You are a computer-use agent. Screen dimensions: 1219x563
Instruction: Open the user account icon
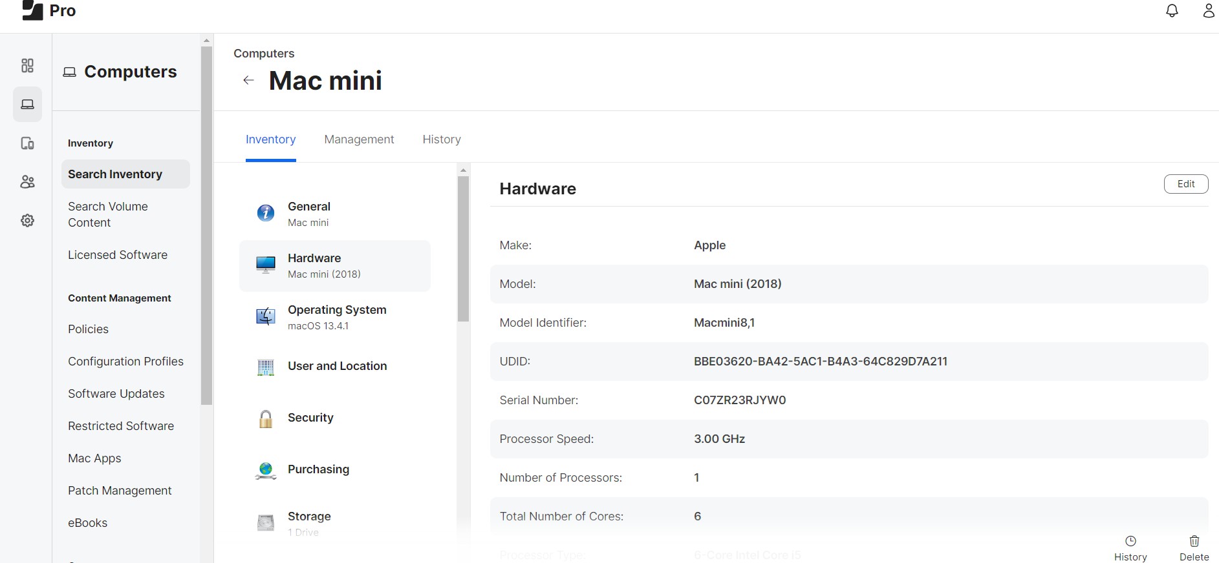(x=1208, y=11)
